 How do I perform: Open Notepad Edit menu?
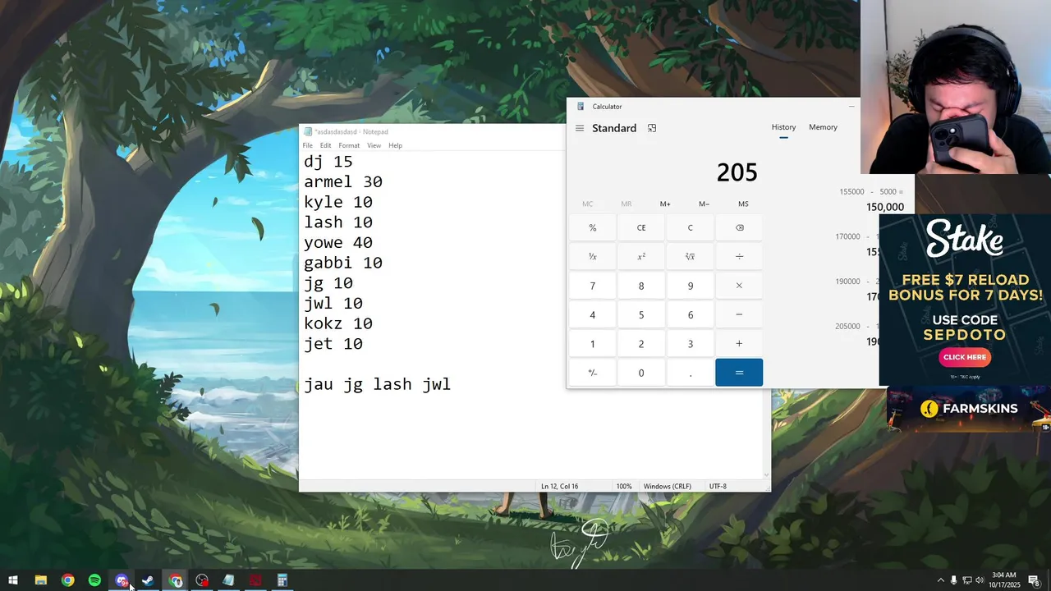pyautogui.click(x=326, y=145)
